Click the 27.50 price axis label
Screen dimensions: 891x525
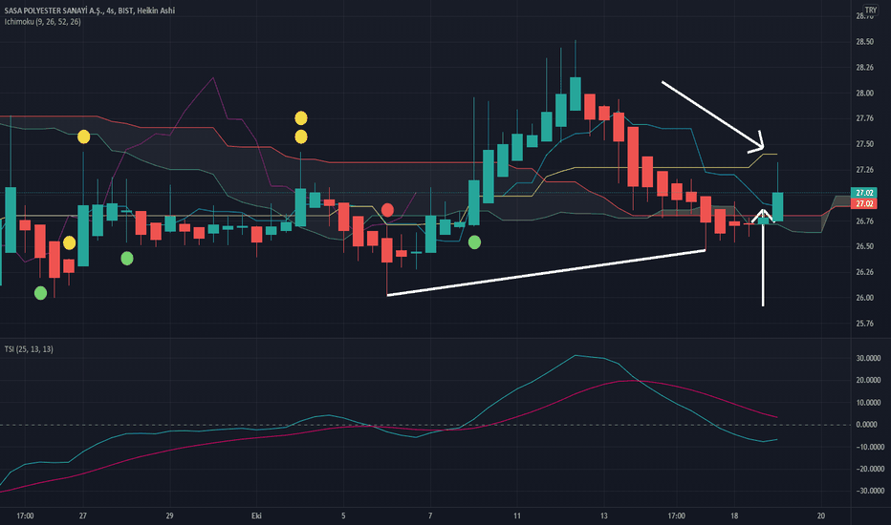[x=865, y=144]
